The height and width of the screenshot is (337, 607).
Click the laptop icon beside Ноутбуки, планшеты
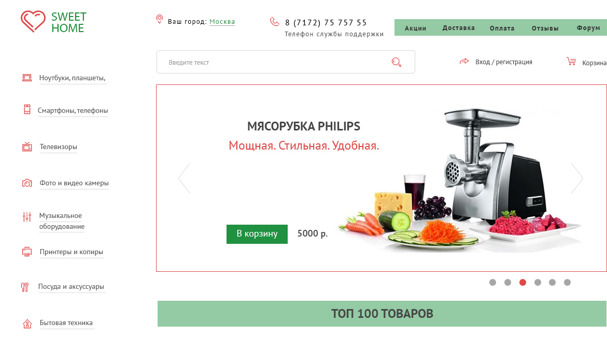tap(27, 78)
